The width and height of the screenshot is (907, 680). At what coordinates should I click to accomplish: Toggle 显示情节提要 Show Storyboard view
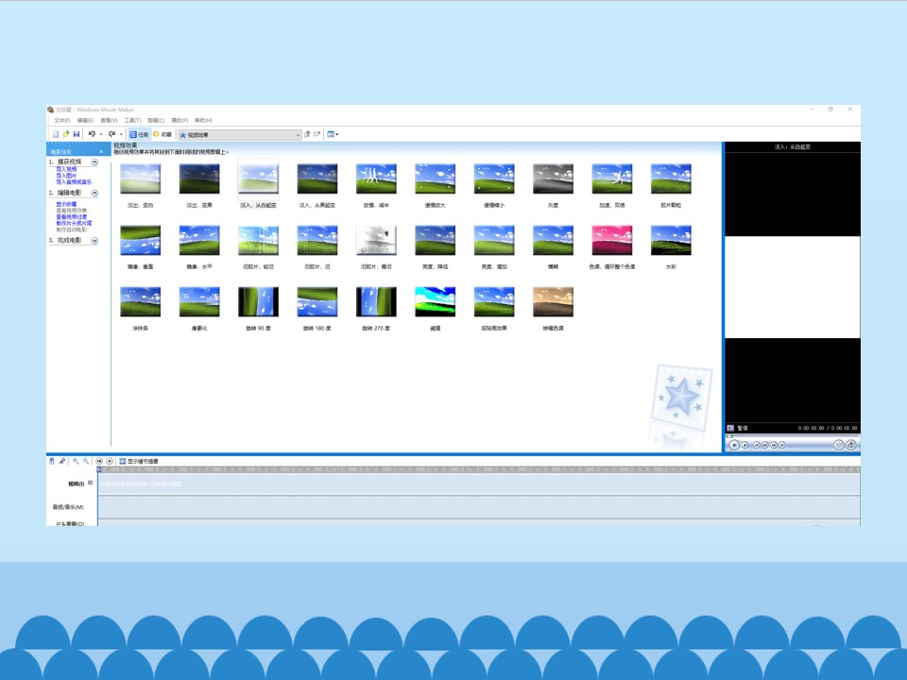click(x=138, y=461)
